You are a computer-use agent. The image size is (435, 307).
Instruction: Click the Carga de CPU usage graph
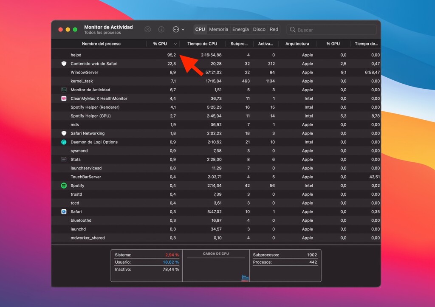[x=217, y=267]
